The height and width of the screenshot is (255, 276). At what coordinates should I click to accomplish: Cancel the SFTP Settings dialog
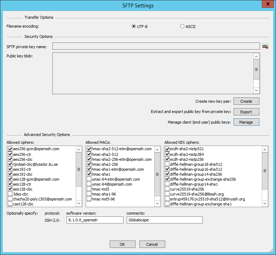[x=152, y=244]
